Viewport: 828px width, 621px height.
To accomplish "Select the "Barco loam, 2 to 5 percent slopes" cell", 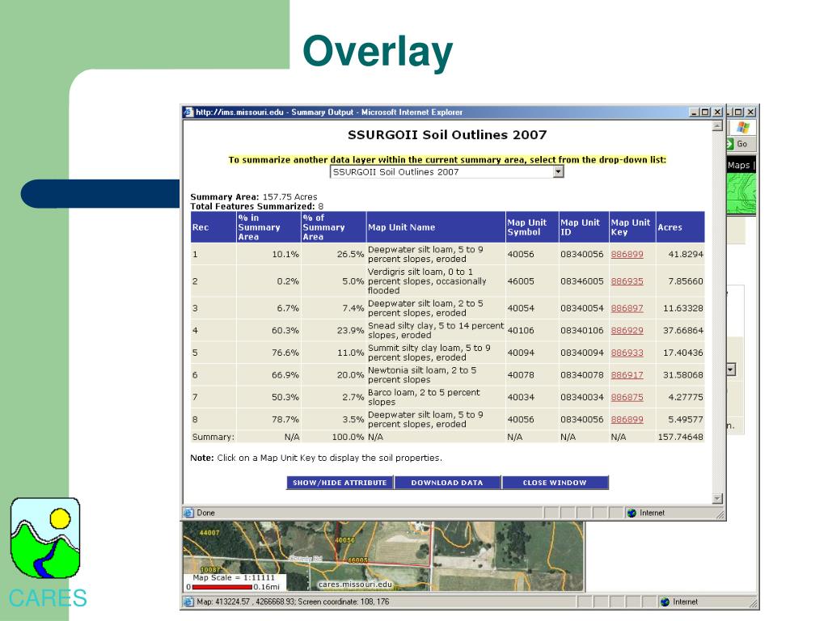I will tap(436, 397).
